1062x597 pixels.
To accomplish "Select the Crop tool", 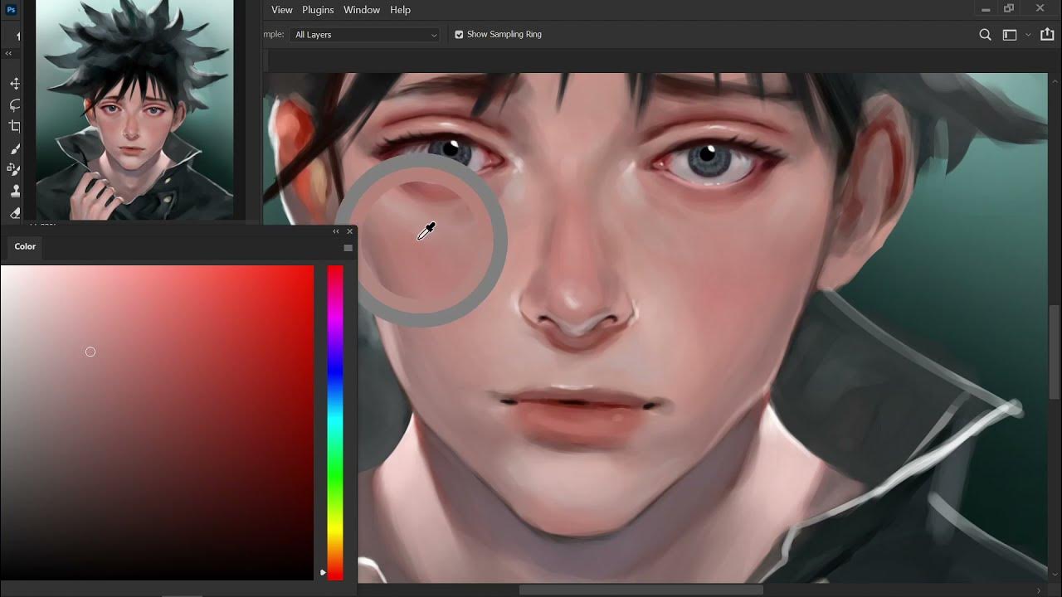I will coord(15,126).
